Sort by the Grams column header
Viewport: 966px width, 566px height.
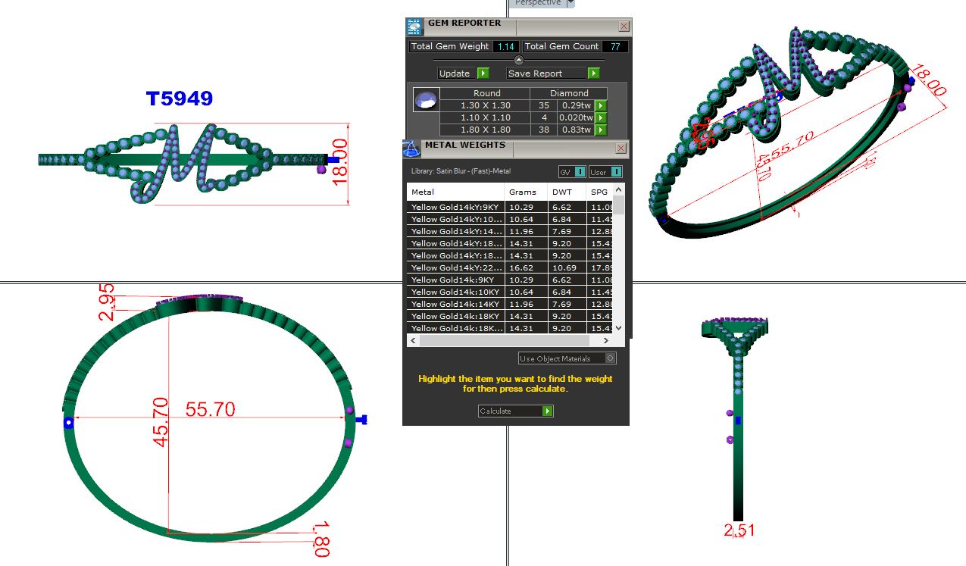pos(523,192)
